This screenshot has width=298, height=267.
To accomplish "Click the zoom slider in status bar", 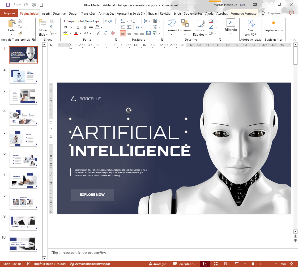I will click(253, 264).
